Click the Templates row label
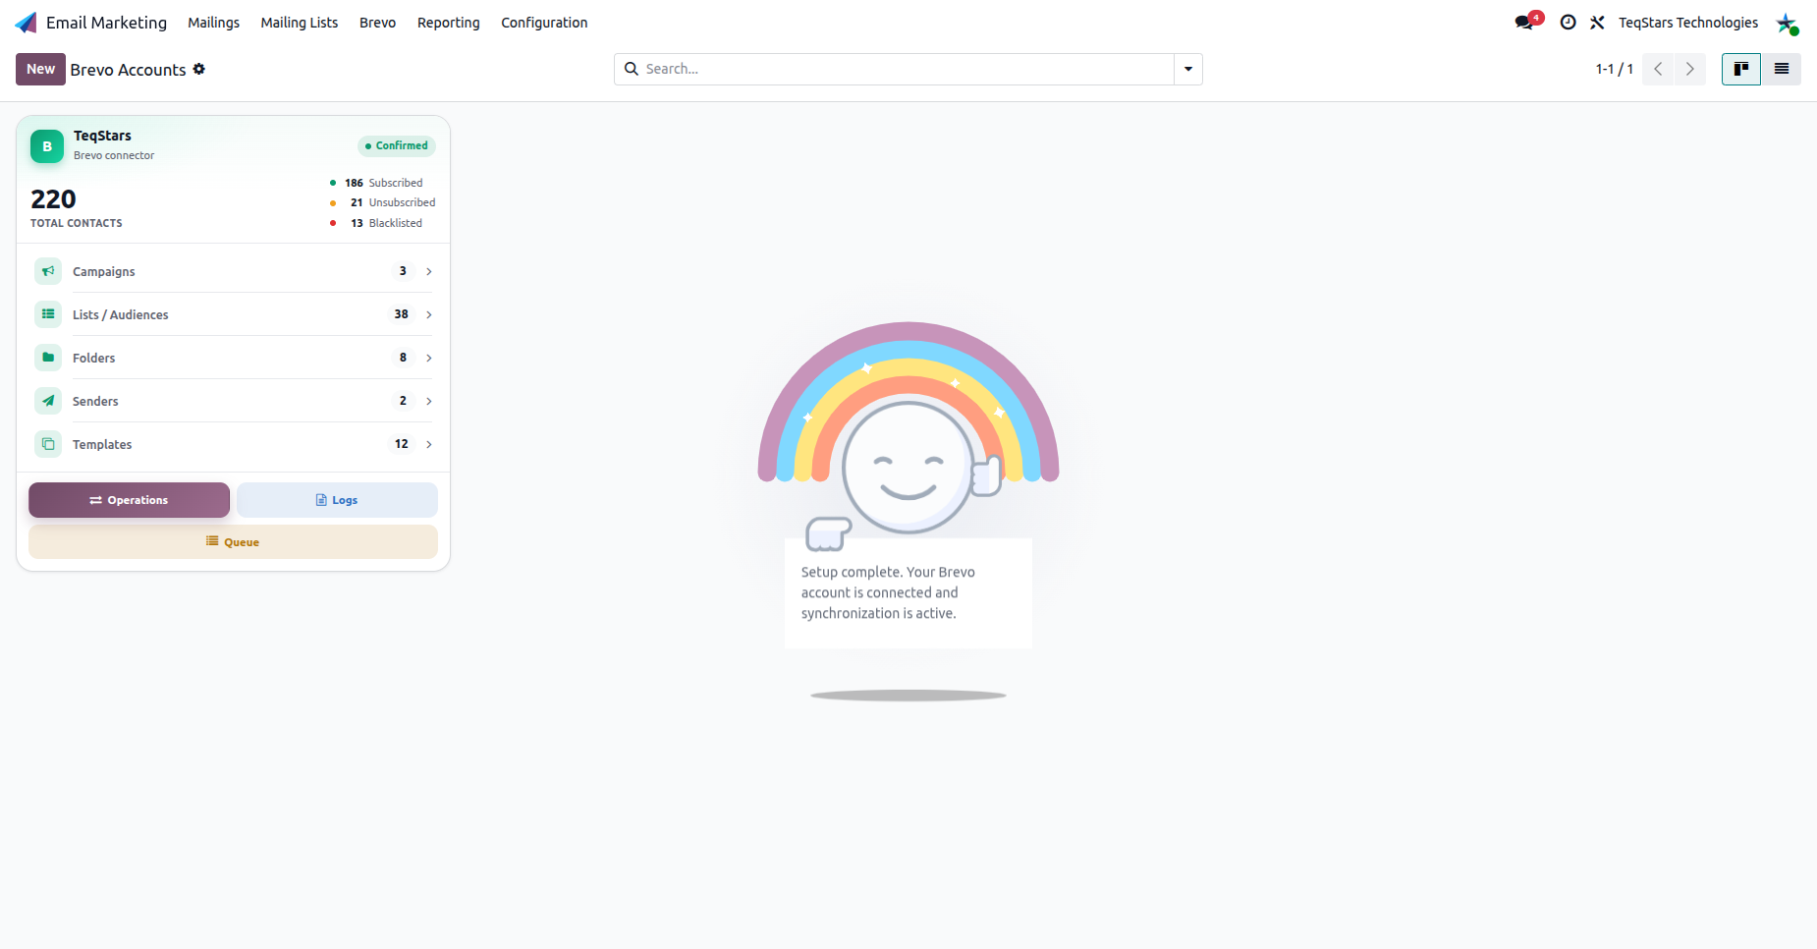The height and width of the screenshot is (949, 1817). pos(102,444)
